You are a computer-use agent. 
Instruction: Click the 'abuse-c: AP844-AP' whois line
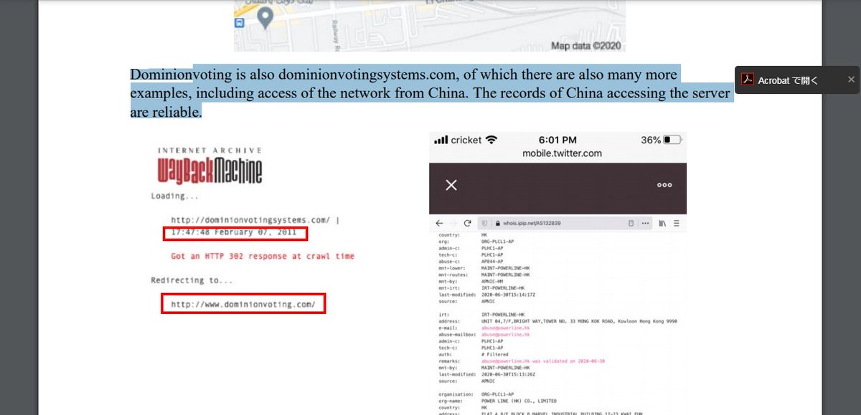pos(469,261)
